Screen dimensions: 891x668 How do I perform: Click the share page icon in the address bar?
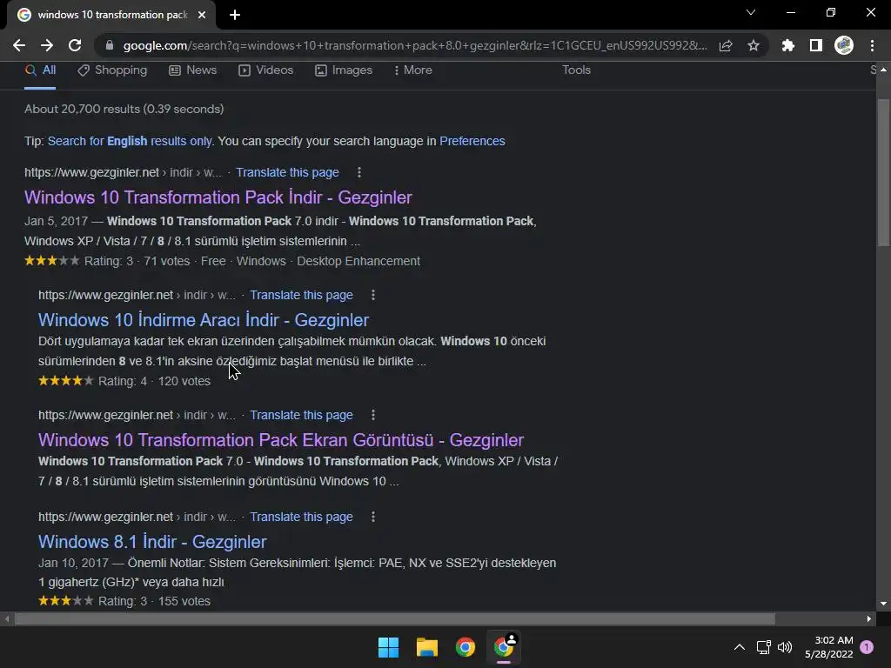pos(726,45)
